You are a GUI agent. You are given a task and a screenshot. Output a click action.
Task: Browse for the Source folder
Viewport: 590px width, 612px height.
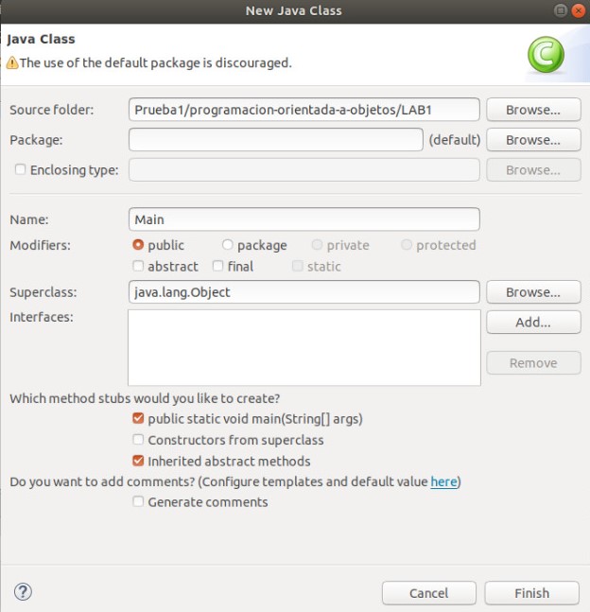coord(532,110)
